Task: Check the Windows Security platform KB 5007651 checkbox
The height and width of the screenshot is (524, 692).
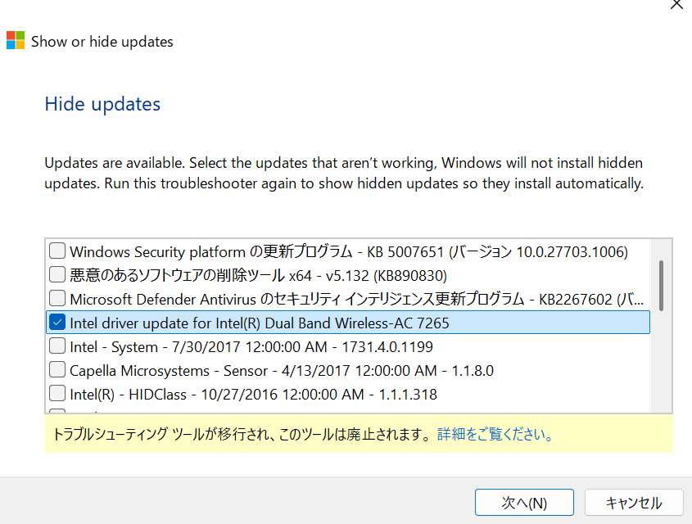Action: [x=57, y=251]
